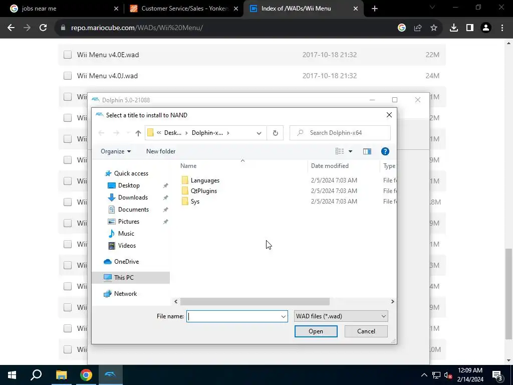The width and height of the screenshot is (513, 385).
Task: Open File Explorer from the taskbar
Action: pos(61,375)
